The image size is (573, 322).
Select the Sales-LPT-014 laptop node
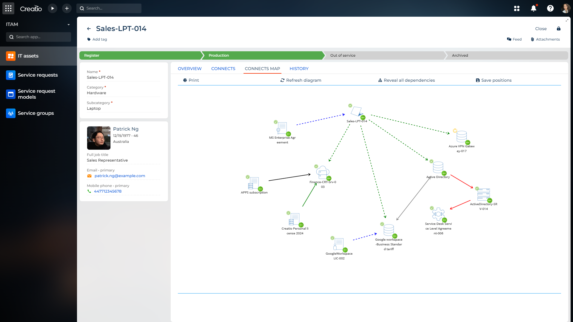[x=357, y=112]
